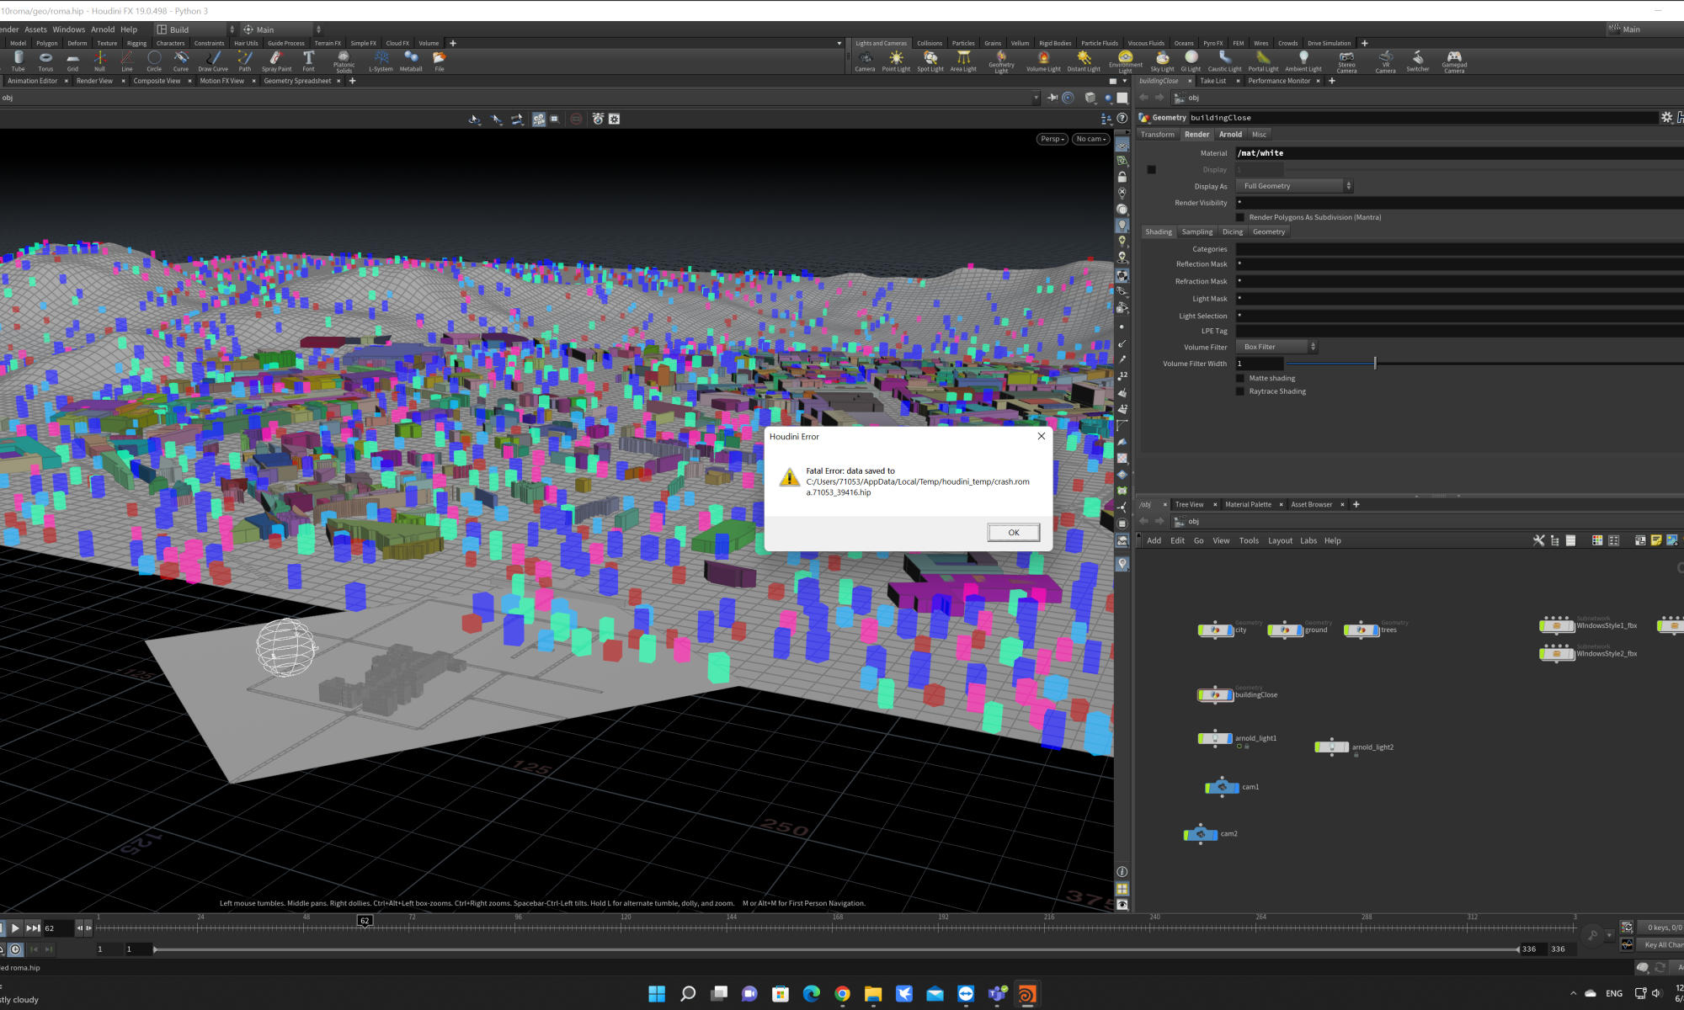Click OK in the Houdini Error dialog

[x=1013, y=532]
